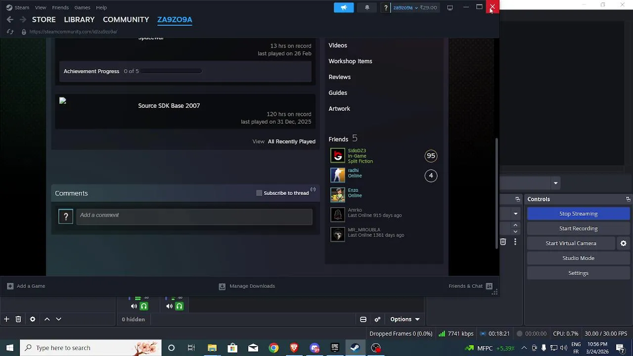Click OBS trash icon left of Controls
The width and height of the screenshot is (633, 356).
pyautogui.click(x=503, y=242)
